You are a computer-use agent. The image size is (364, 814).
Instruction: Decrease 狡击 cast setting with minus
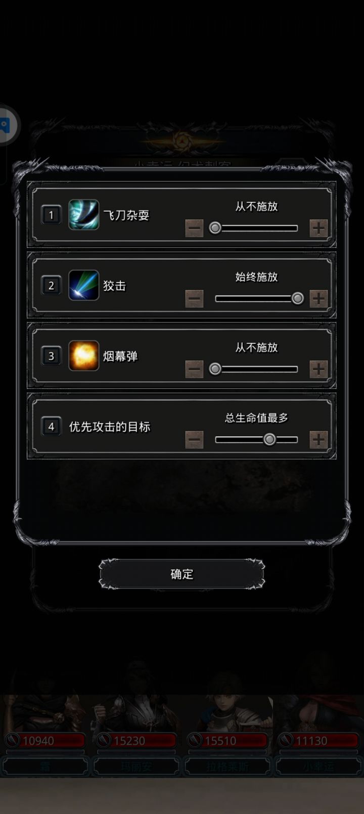(x=194, y=299)
